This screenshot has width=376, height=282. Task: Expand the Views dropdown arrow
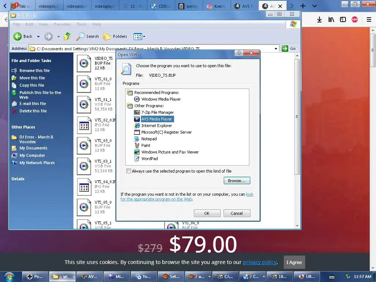coord(144,37)
